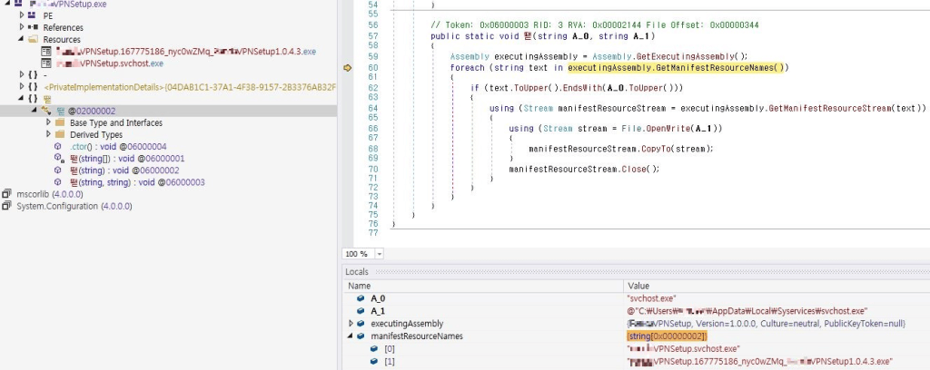The height and width of the screenshot is (370, 930).
Task: Click the executingAssembly Version=1.0.0.0 value
Action: [766, 323]
